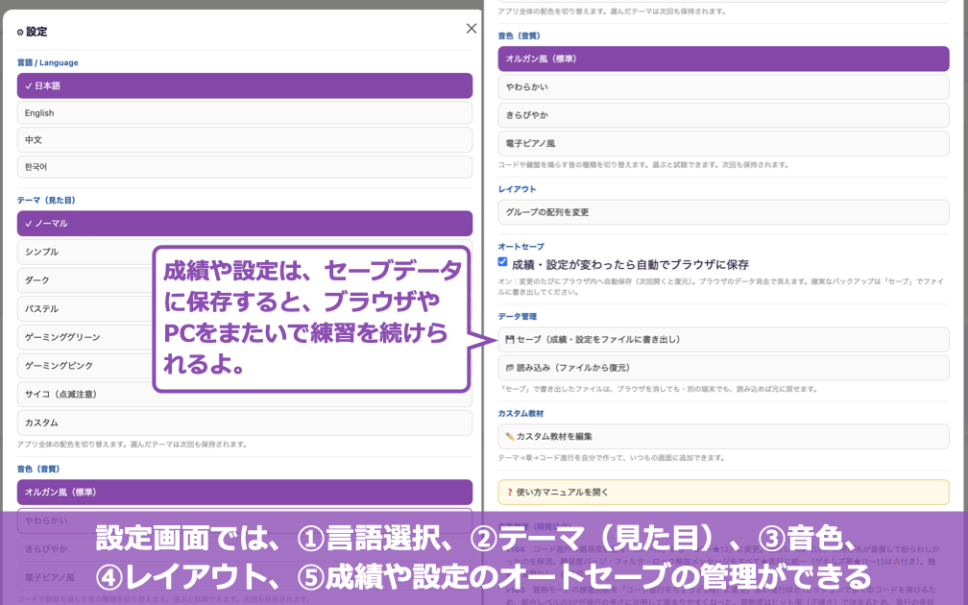Viewport: 968px width, 605px height.
Task: Toggle the オートセーブ checkbox
Action: (x=502, y=262)
